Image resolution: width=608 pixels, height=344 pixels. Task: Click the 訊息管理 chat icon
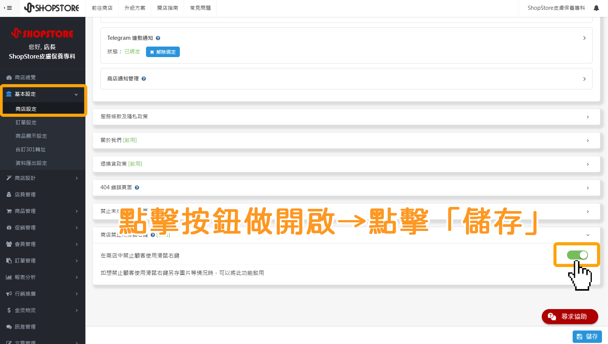(9, 326)
